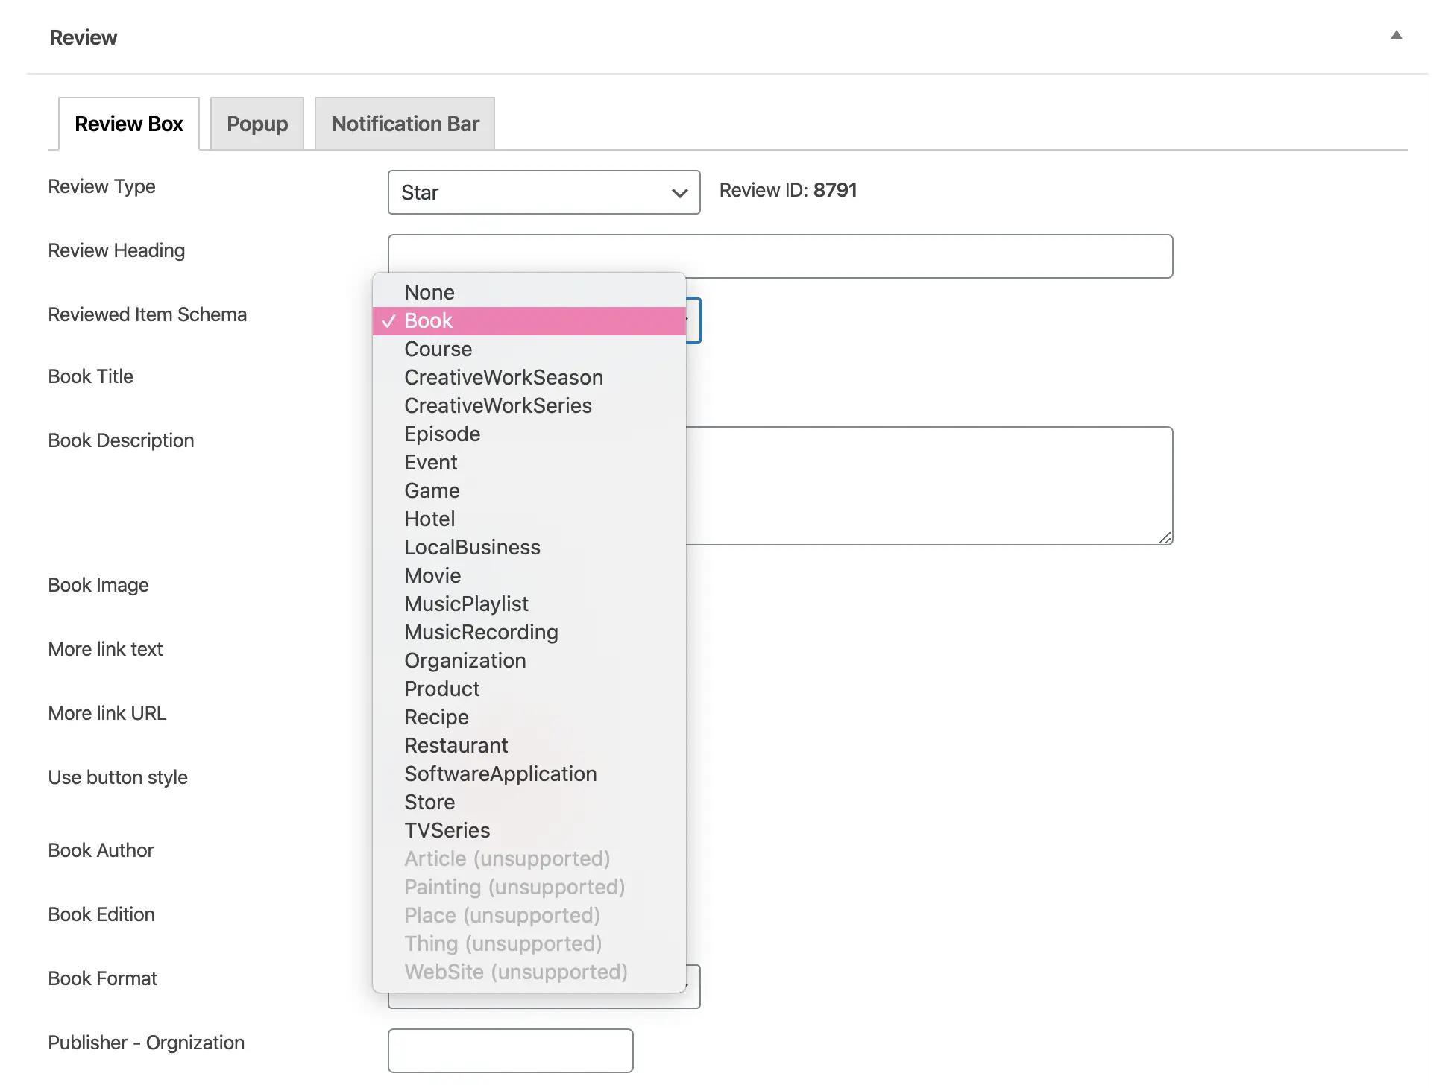Choose Movie schema option

pos(529,575)
